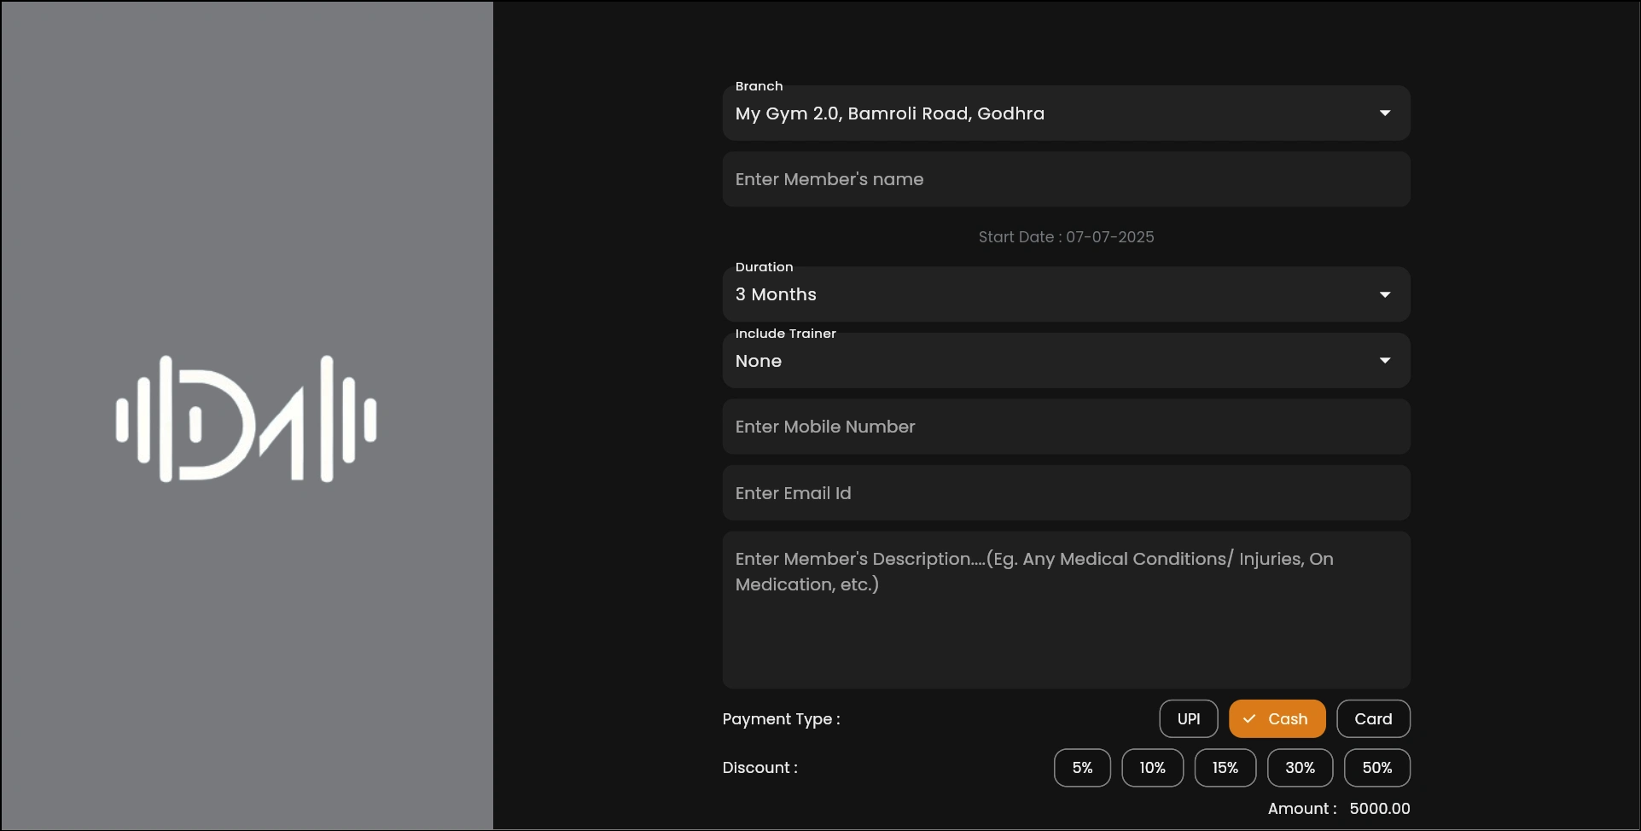Screen dimensions: 1641x831
Task: Click the Include Trainer dropdown arrow
Action: point(1384,361)
